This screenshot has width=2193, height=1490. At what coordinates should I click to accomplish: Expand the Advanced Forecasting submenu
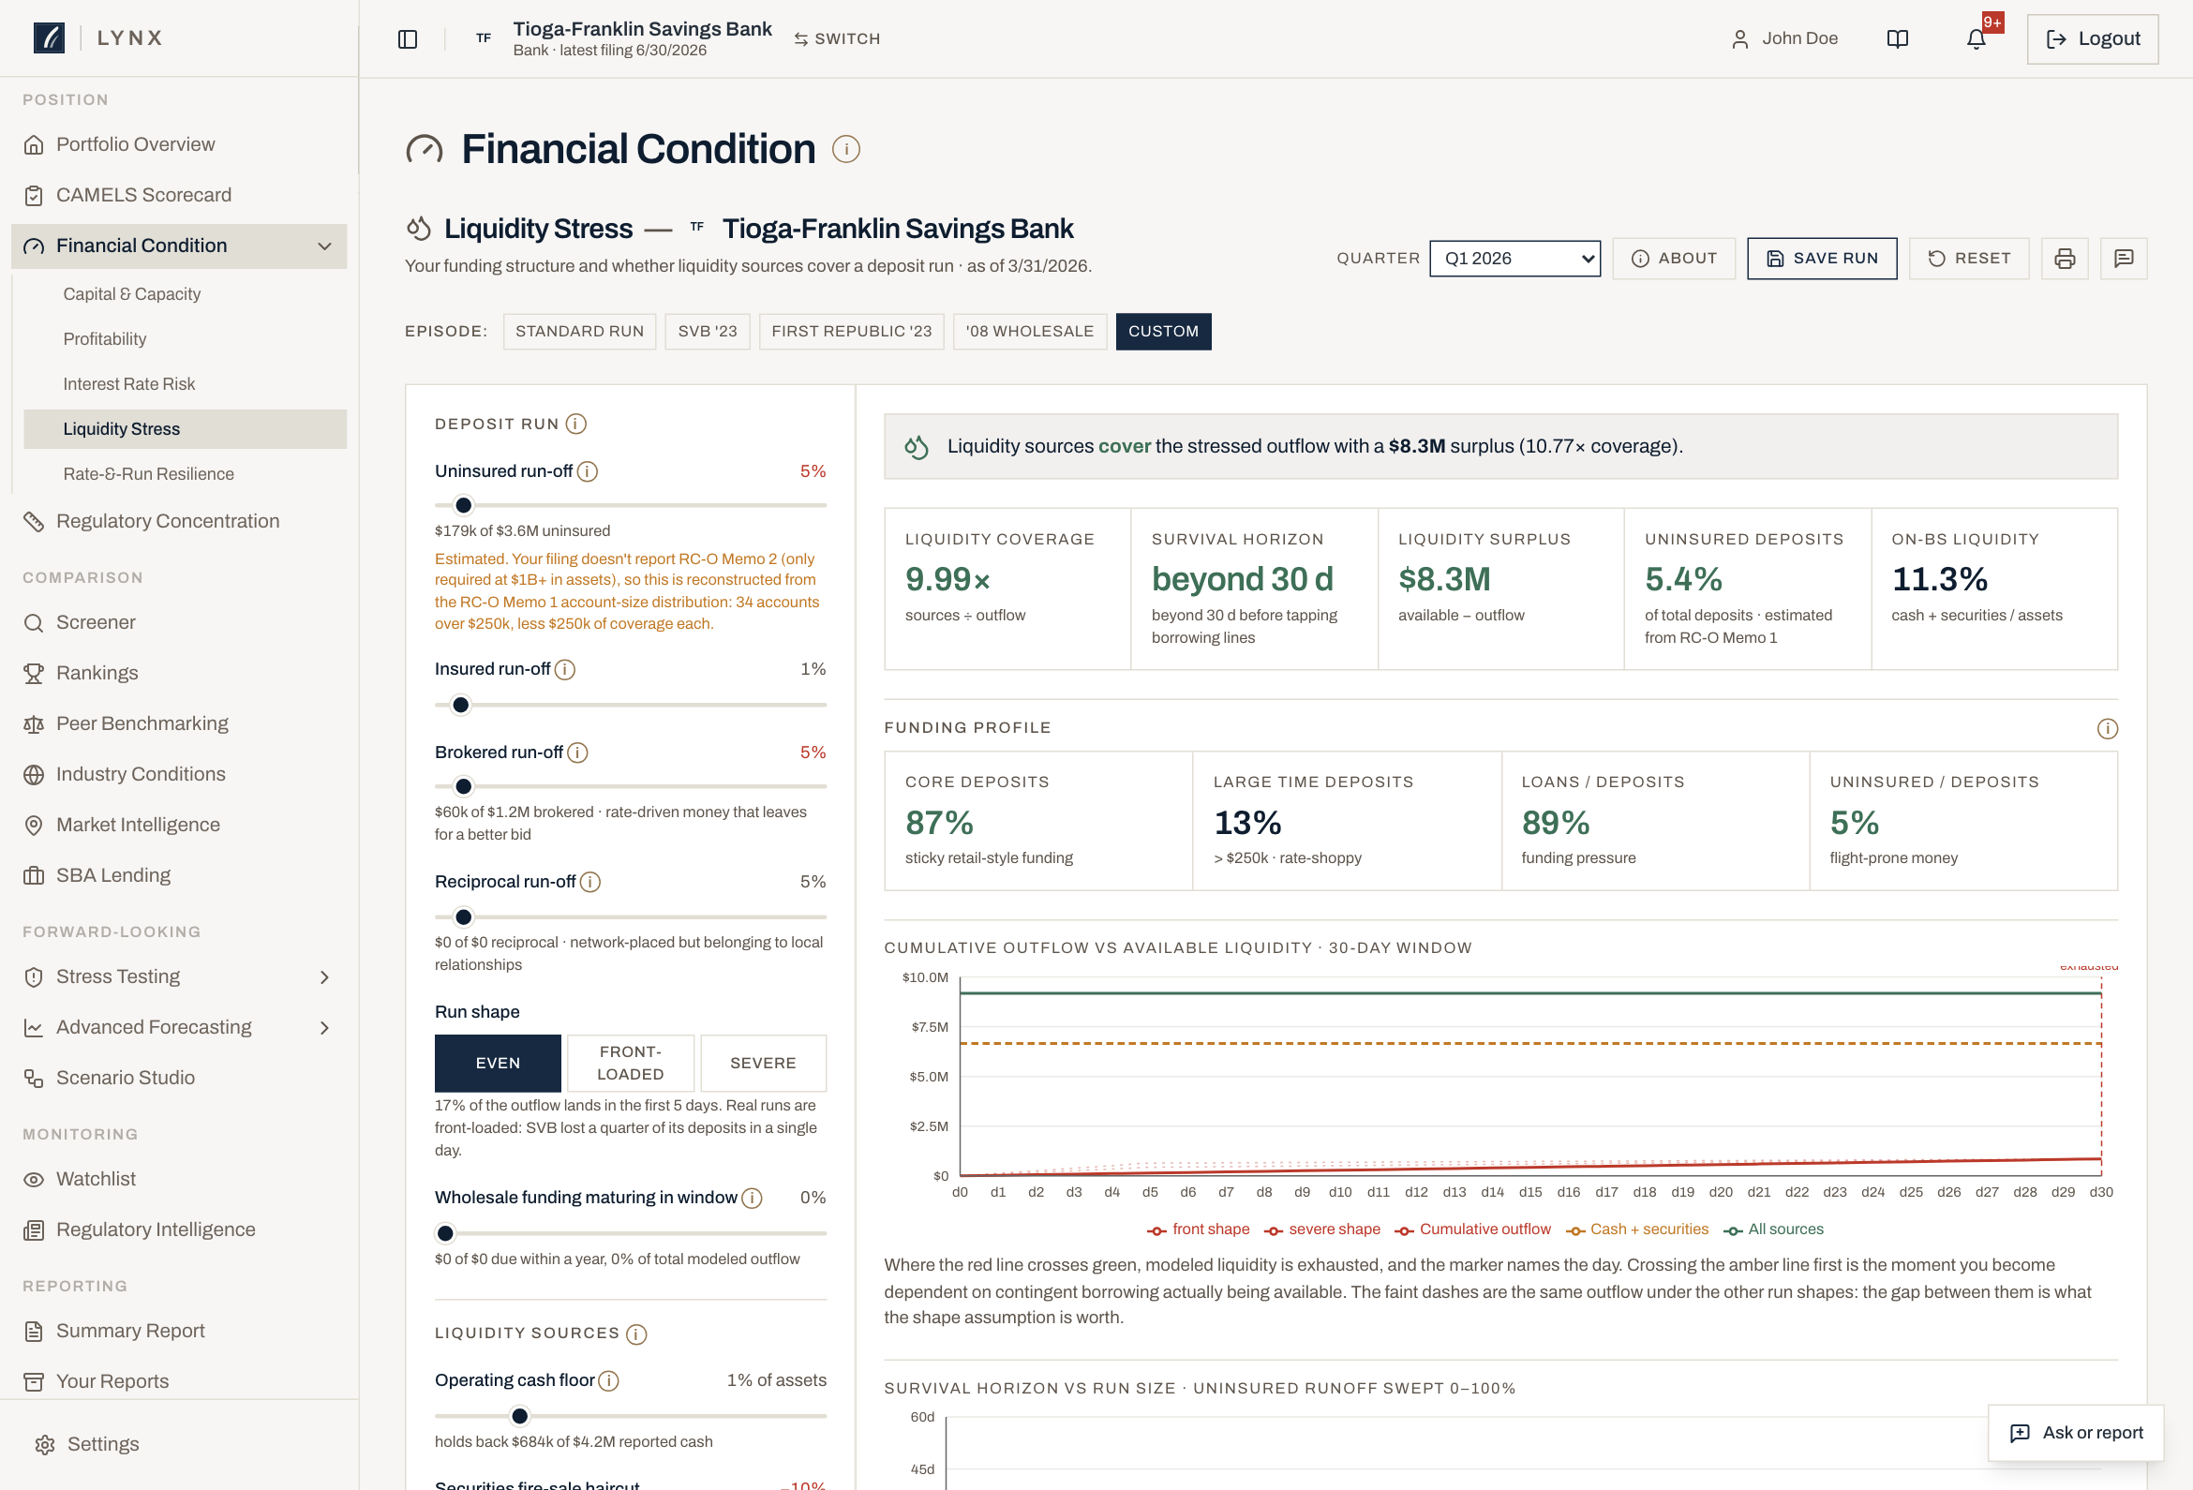[x=324, y=1028]
